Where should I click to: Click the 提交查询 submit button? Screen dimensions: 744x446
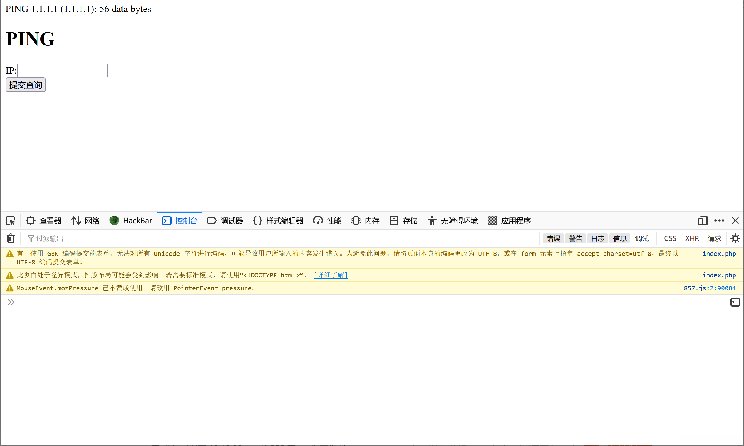point(26,85)
